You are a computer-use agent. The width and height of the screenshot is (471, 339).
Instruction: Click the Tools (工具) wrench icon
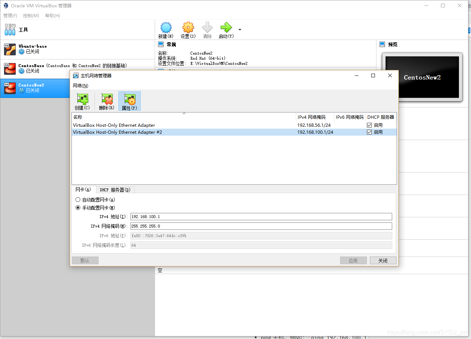click(x=10, y=29)
